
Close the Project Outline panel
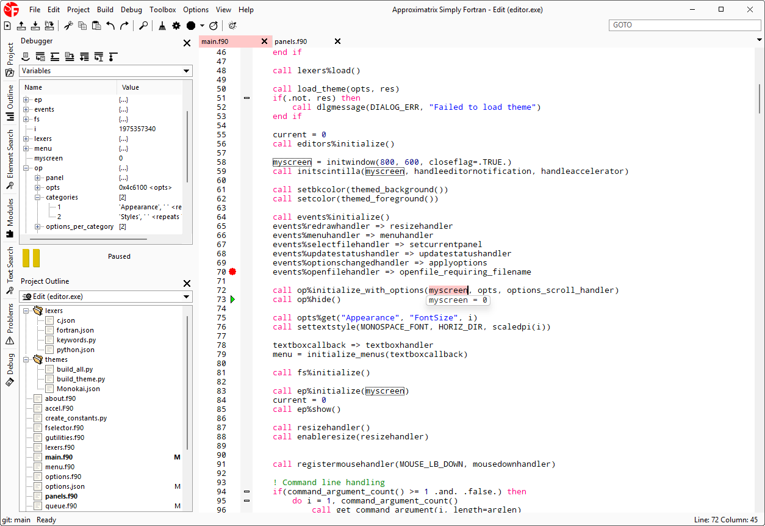point(187,283)
